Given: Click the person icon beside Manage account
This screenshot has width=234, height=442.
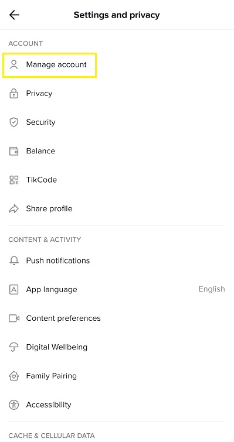Looking at the screenshot, I should (x=13, y=64).
